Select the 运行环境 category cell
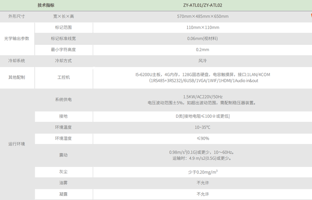This screenshot has height=200, width=312. 17,144
